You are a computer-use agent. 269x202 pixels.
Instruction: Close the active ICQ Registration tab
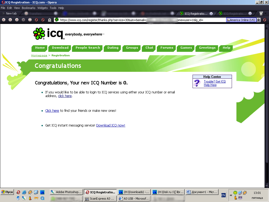pyautogui.click(x=211, y=14)
